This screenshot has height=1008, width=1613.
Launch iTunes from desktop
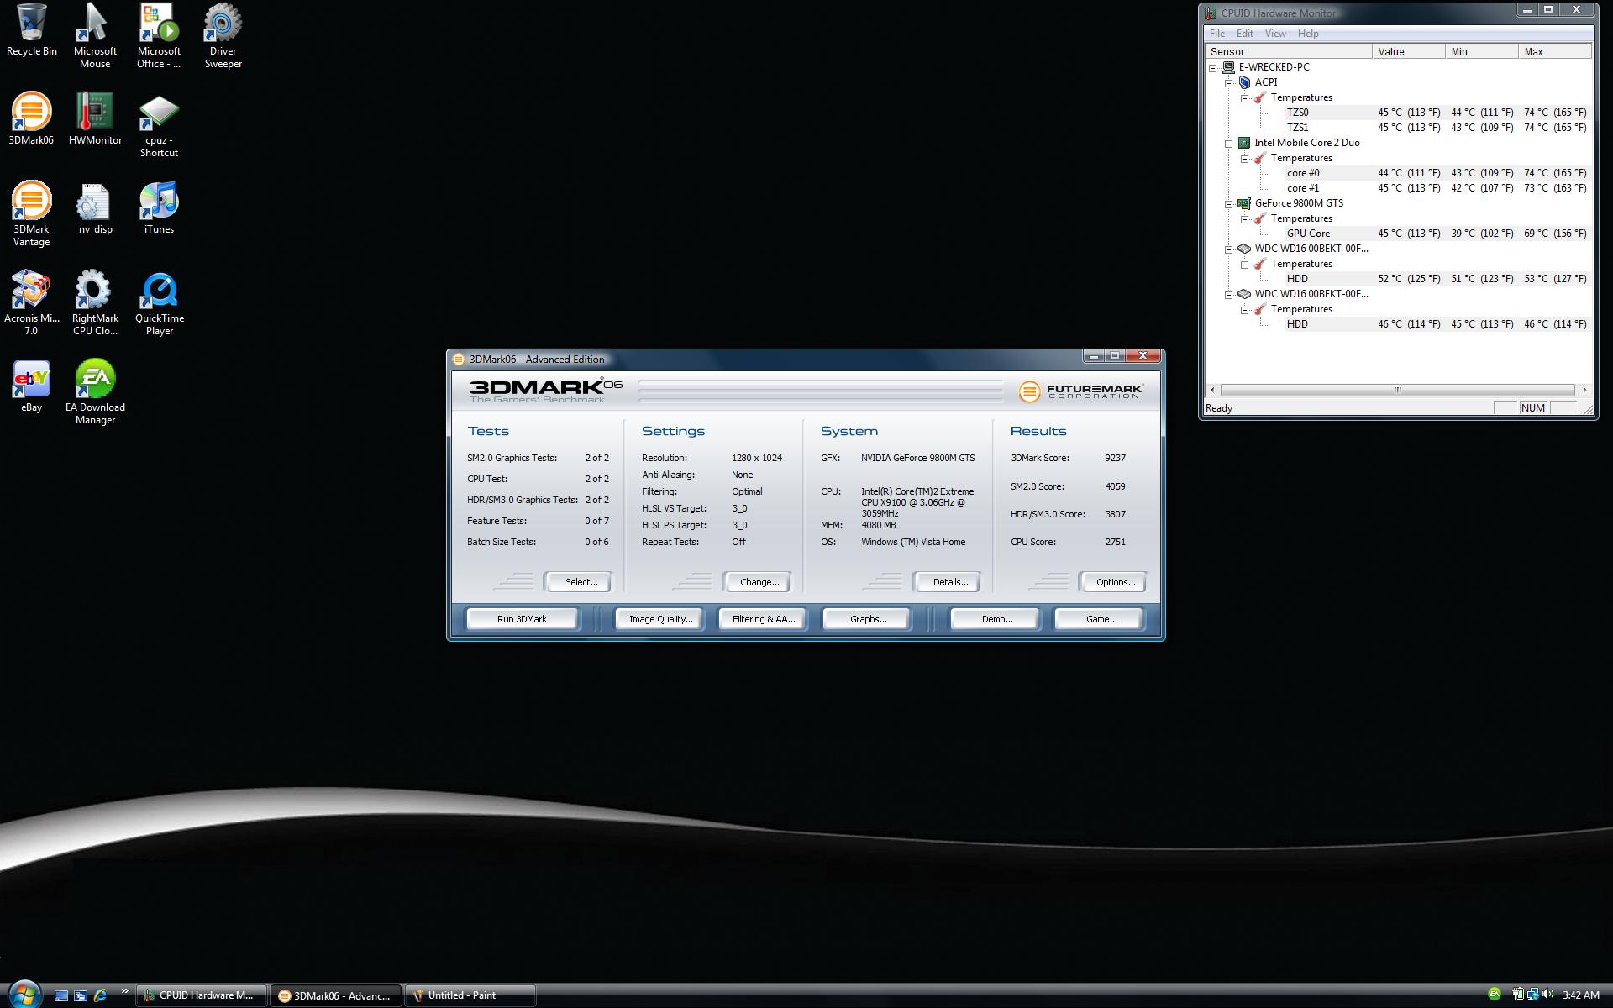159,207
